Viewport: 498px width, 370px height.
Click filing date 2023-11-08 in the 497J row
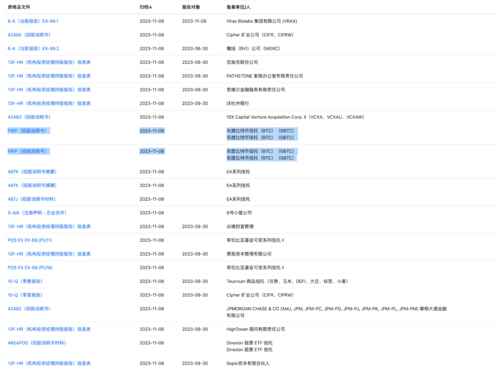(152, 199)
